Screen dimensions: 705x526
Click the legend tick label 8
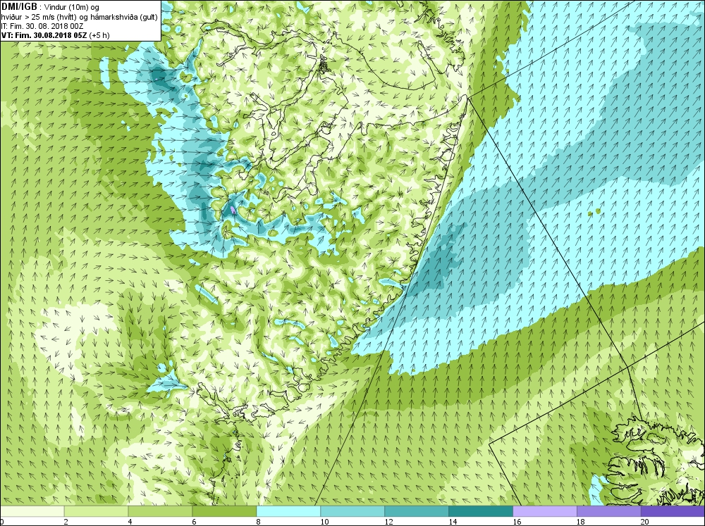pos(259,522)
